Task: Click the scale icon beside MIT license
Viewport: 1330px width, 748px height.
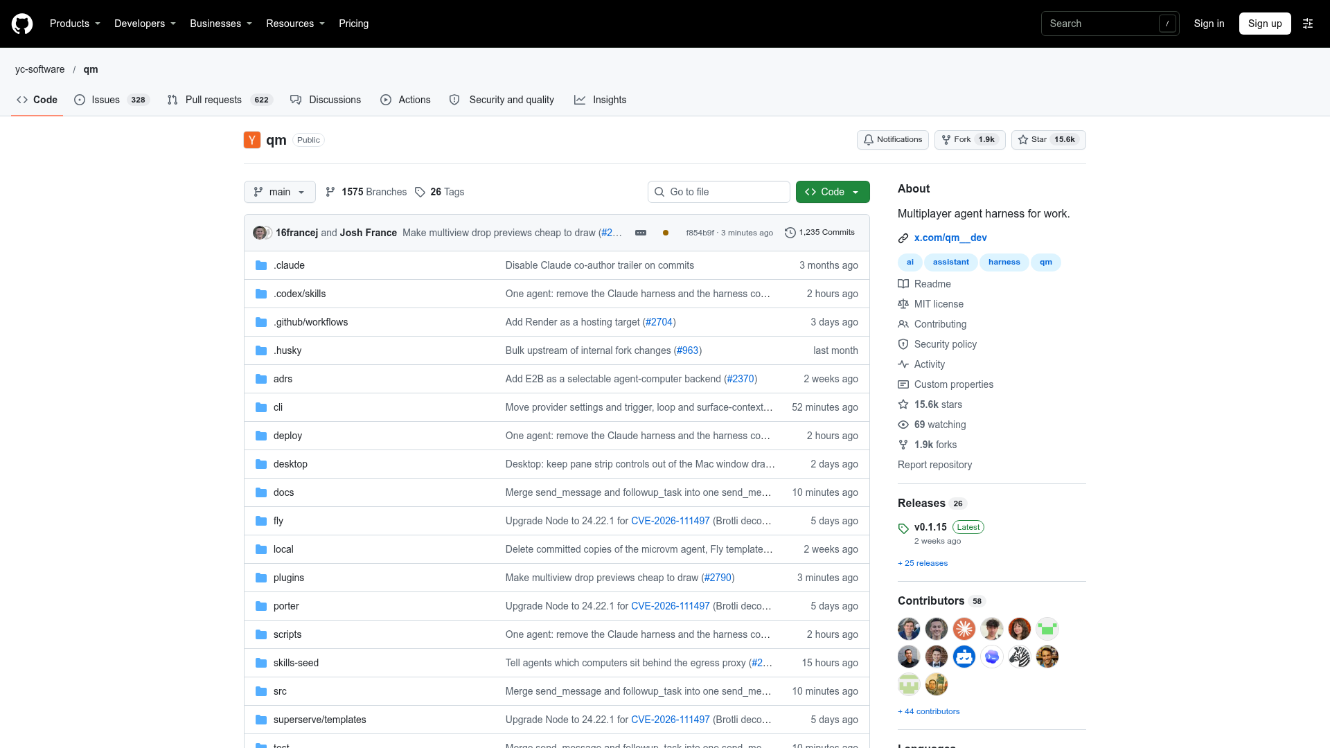Action: 903,304
